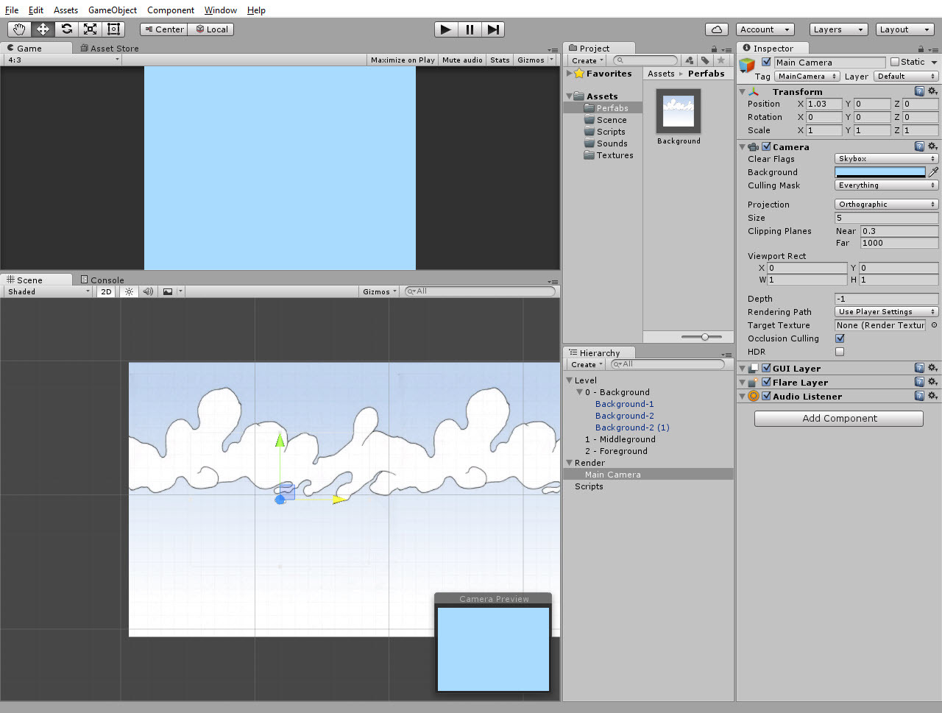Enable the HDR checkbox
This screenshot has width=942, height=713.
(x=840, y=352)
